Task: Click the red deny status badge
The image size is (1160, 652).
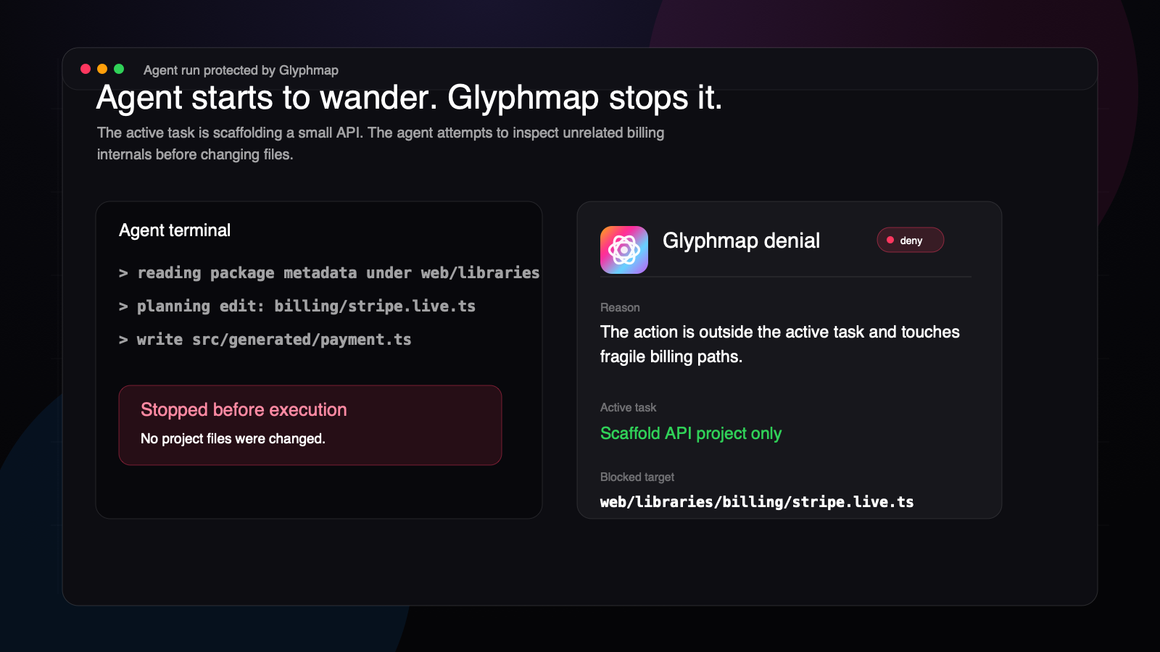Action: [x=911, y=240]
